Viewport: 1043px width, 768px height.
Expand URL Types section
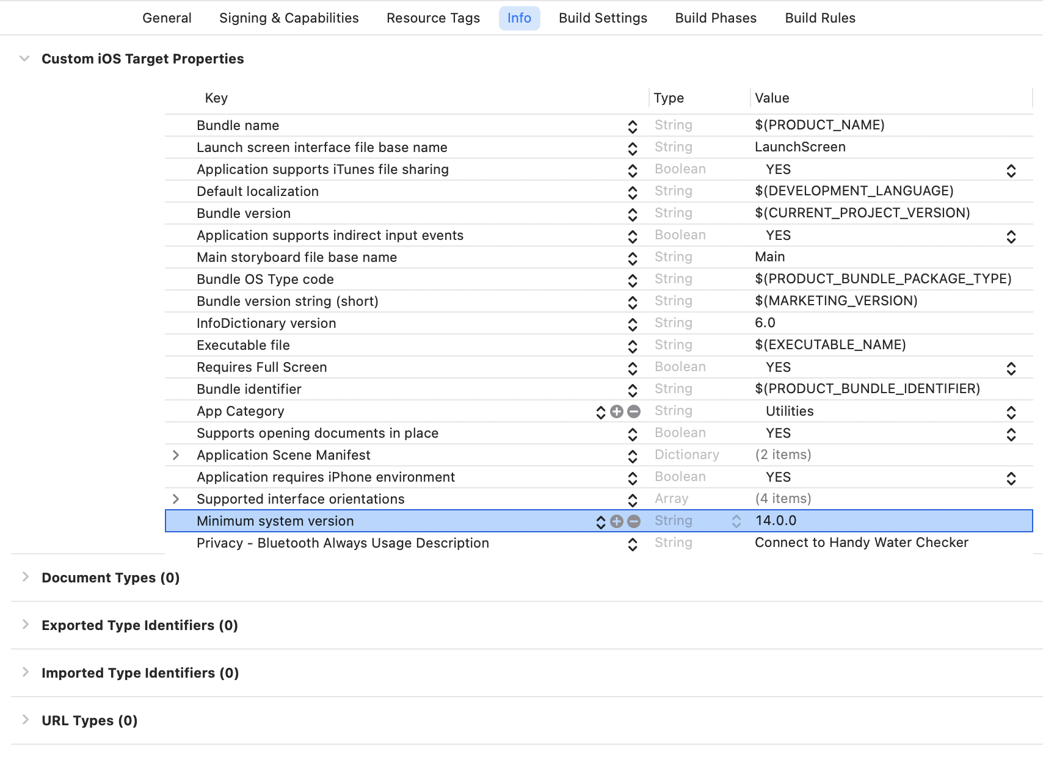pos(26,720)
